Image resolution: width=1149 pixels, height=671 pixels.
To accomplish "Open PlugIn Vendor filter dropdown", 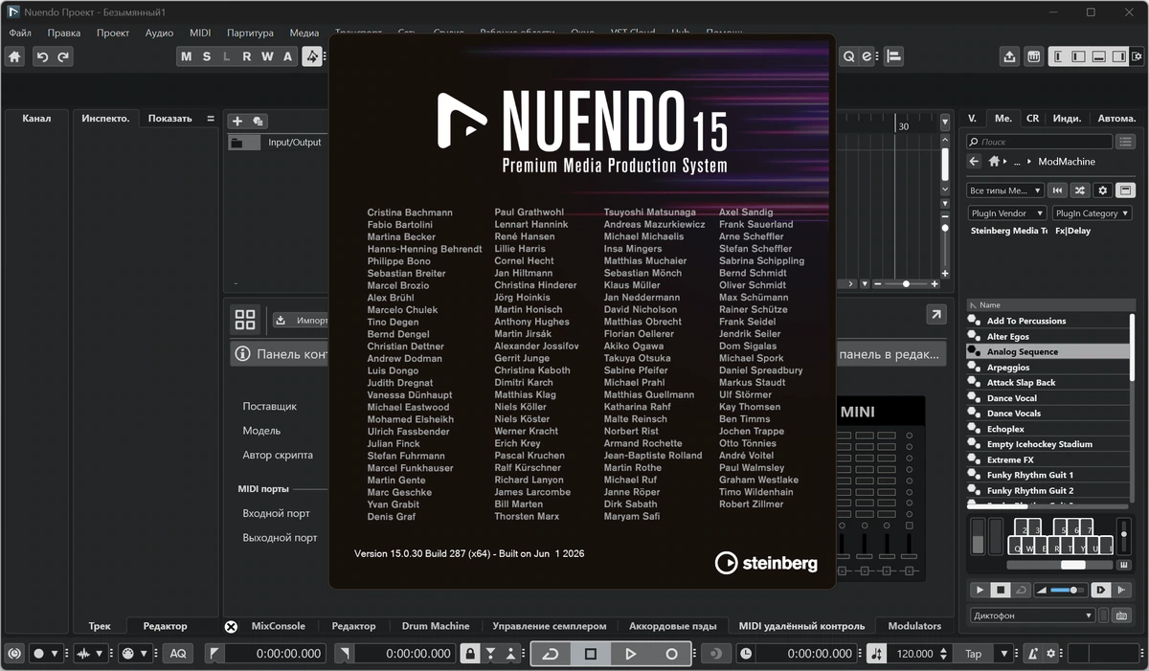I will click(x=1006, y=213).
